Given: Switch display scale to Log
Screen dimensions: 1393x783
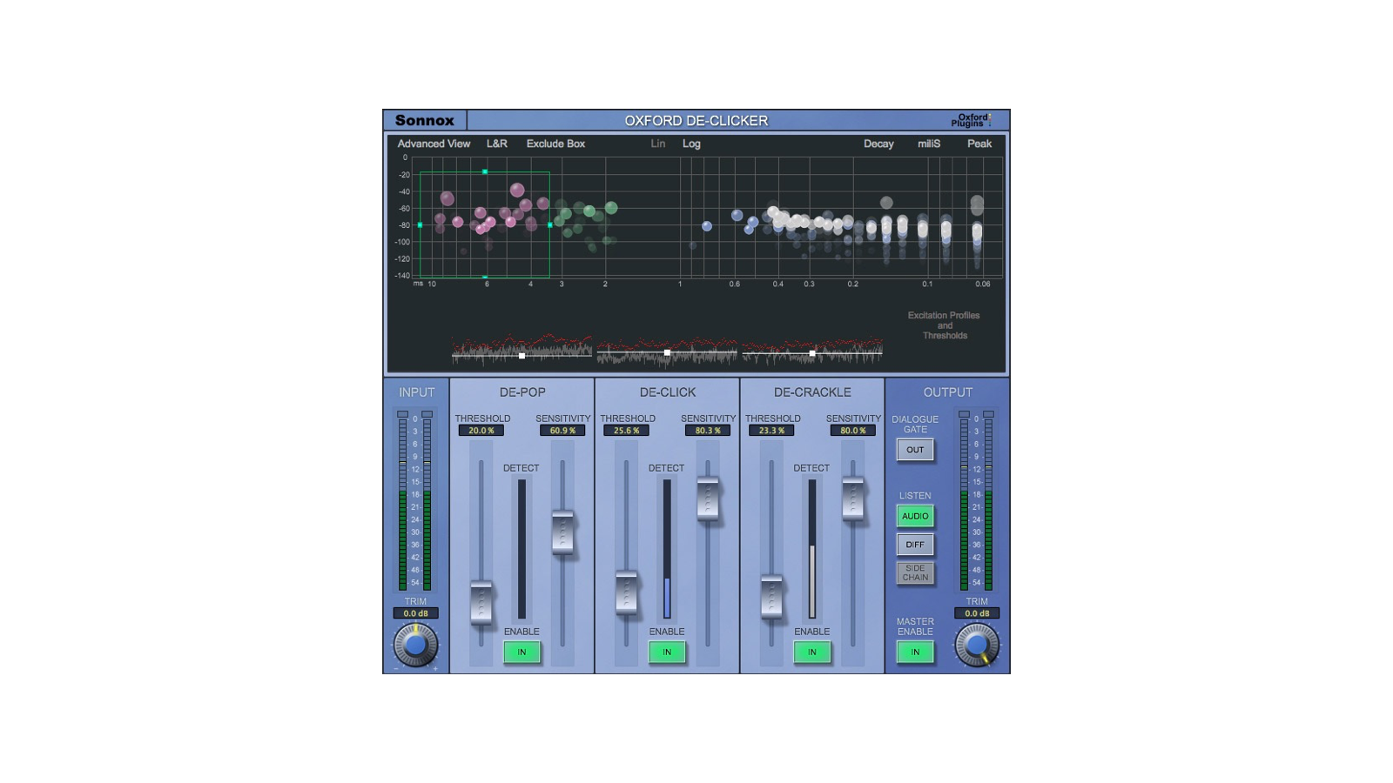Looking at the screenshot, I should [691, 144].
